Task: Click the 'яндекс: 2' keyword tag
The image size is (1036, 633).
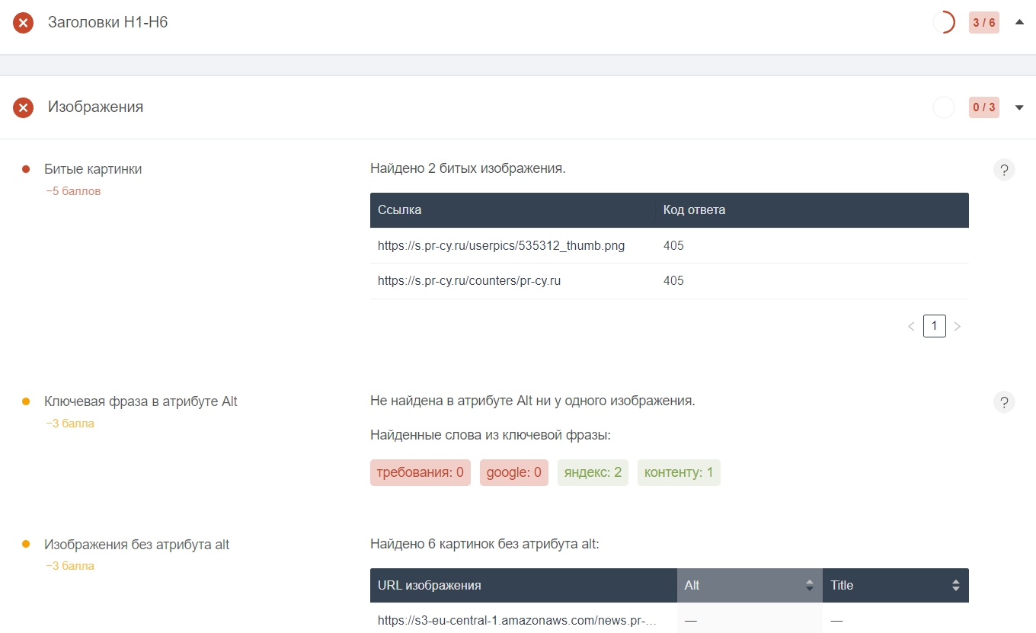Action: tap(593, 472)
